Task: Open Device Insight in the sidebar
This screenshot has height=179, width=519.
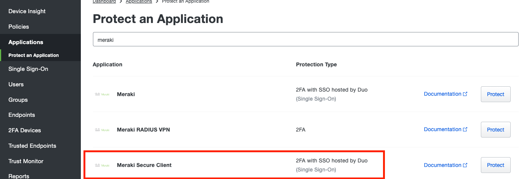Action: coord(27,11)
